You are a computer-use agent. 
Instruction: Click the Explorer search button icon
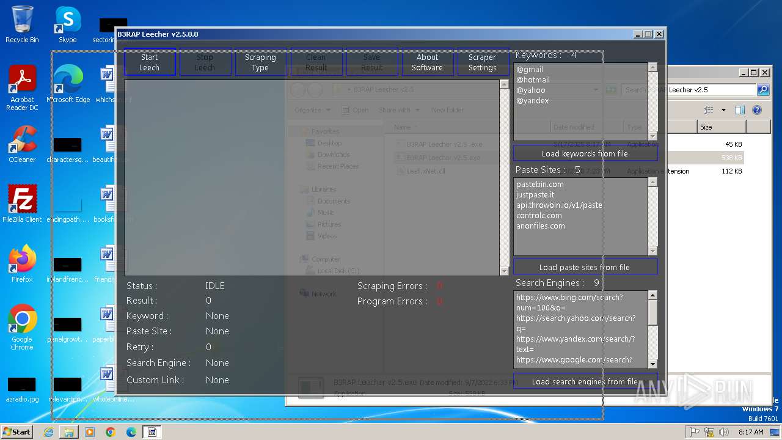click(763, 90)
